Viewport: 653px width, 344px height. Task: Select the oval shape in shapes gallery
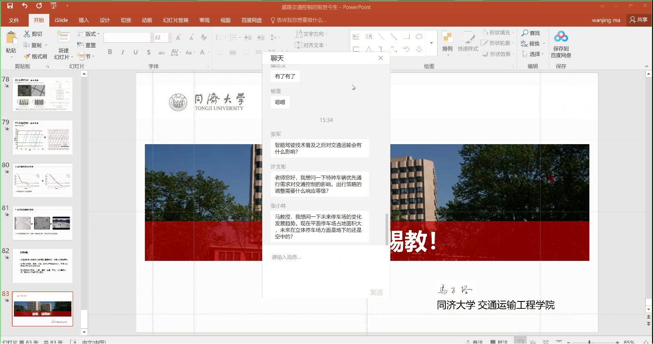point(419,37)
